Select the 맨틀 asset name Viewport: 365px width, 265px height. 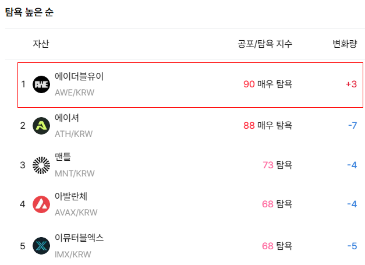[x=63, y=157]
